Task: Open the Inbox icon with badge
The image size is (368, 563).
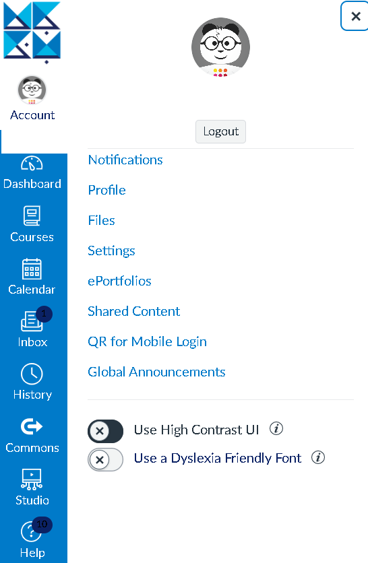Action: tap(32, 321)
